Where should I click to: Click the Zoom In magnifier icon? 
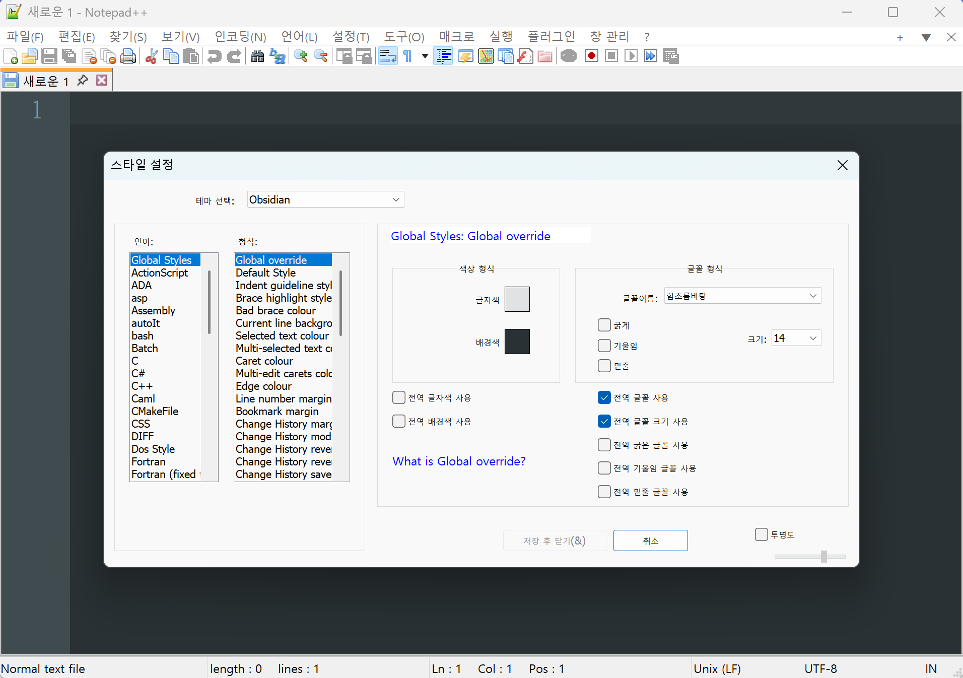point(301,56)
